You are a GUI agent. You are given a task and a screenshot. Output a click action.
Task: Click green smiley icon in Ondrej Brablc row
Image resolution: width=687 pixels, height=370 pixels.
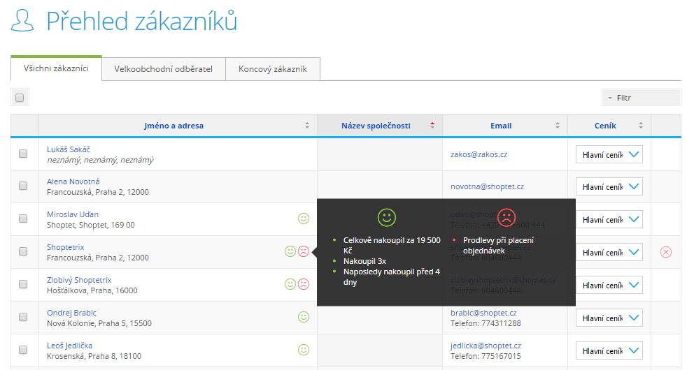click(x=304, y=317)
